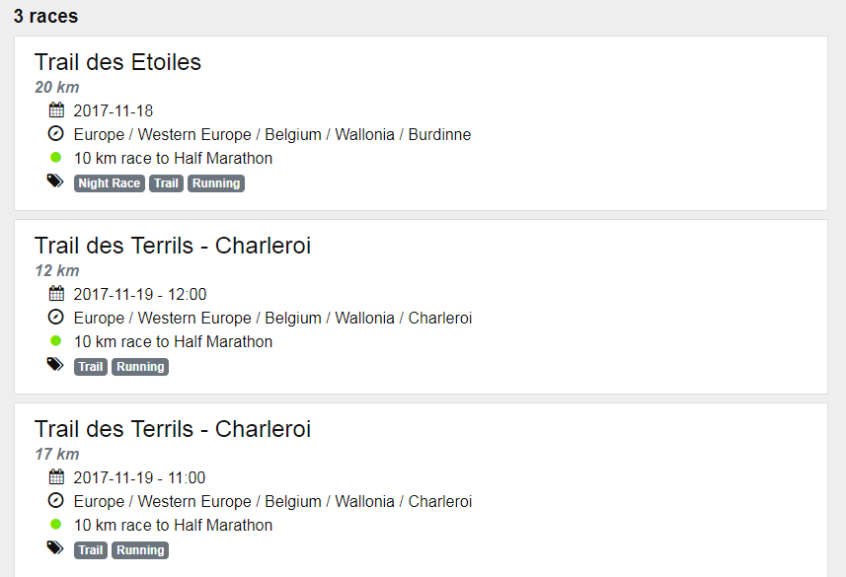Select Running tag in the 12 km card
The height and width of the screenshot is (577, 846).
(x=140, y=367)
